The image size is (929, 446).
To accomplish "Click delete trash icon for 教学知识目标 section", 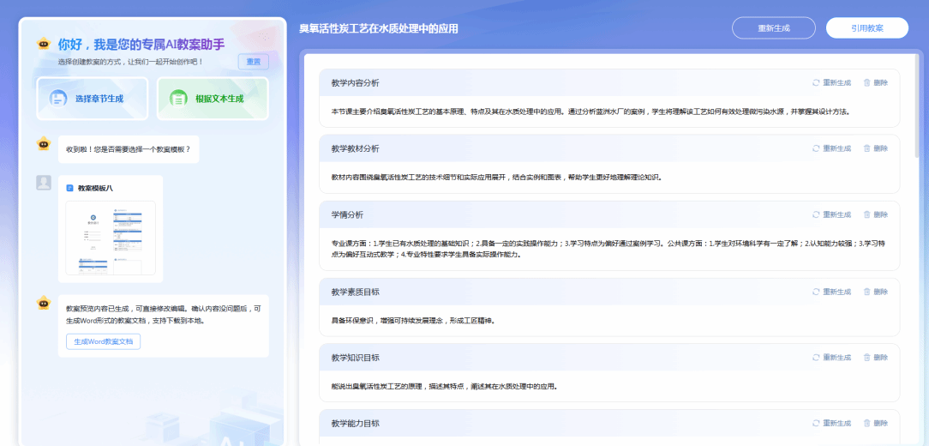I will pyautogui.click(x=866, y=358).
